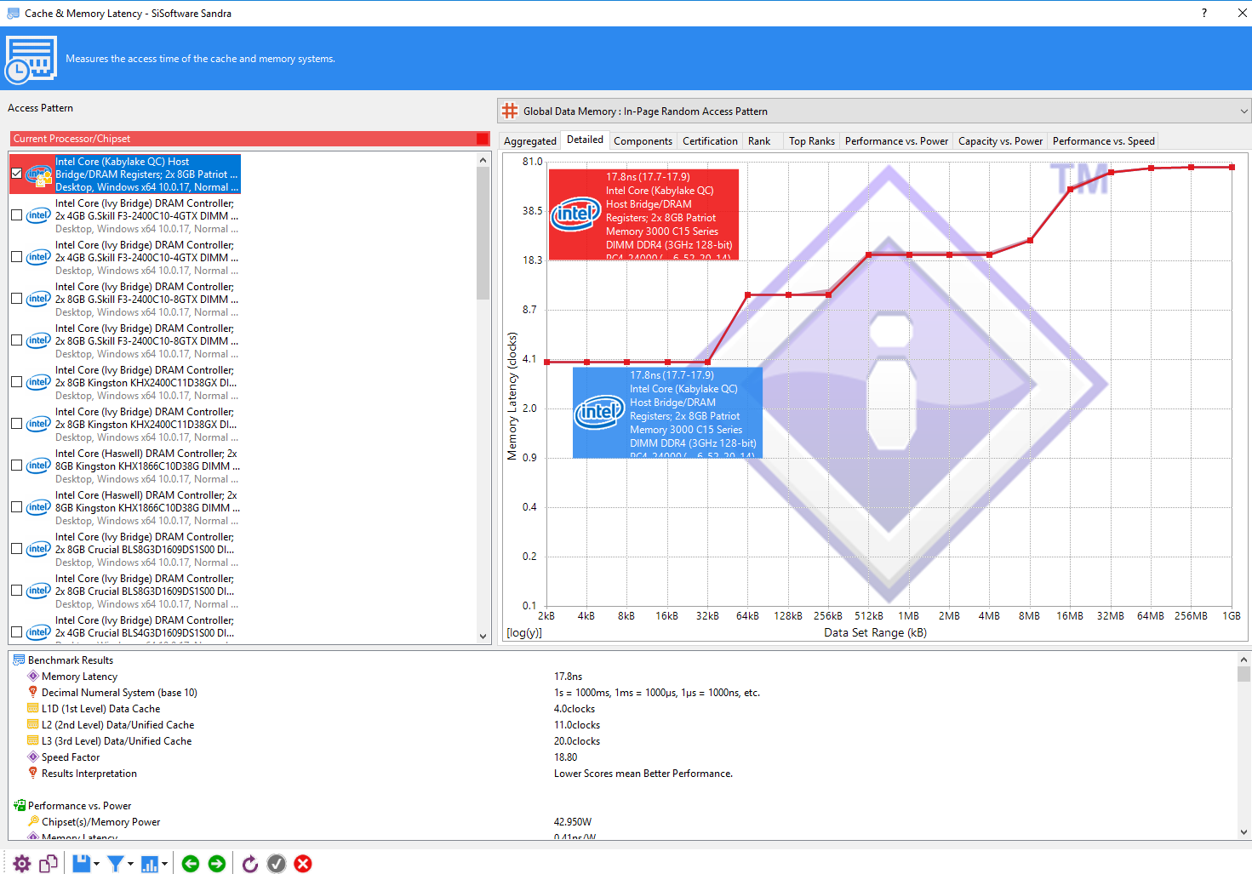Click the orange hash icon beside Global Data Memory
Viewport: 1252px width, 874px height.
click(510, 111)
